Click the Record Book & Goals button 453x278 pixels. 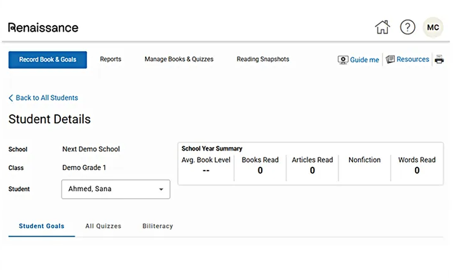(47, 59)
